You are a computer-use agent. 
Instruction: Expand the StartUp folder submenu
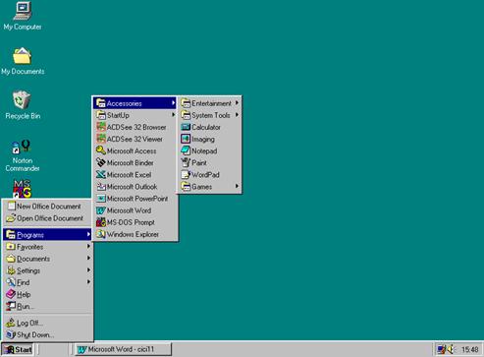click(135, 115)
